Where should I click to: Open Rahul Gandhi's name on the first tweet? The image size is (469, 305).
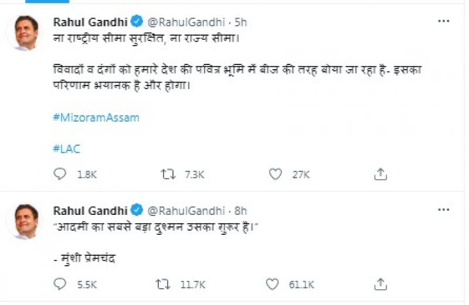point(91,22)
